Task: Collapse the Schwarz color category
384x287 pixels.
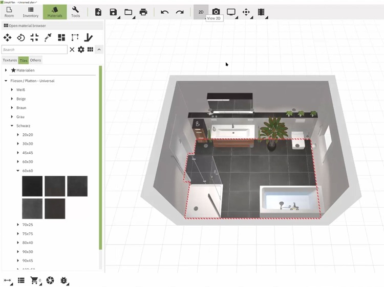Action: click(12, 126)
